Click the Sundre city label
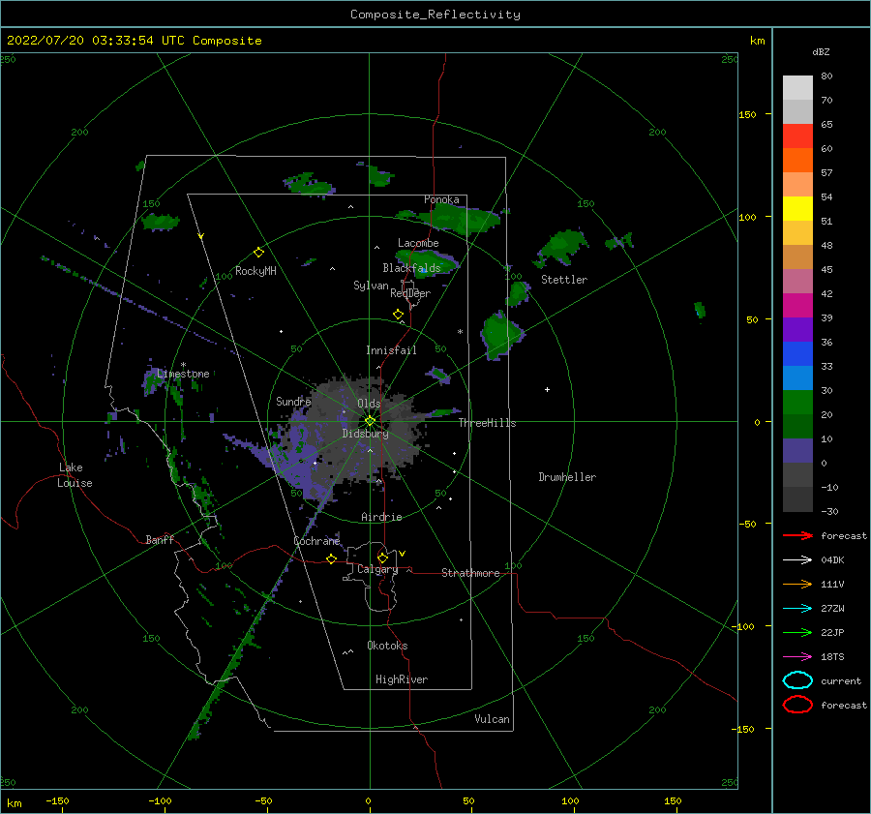 pos(293,401)
